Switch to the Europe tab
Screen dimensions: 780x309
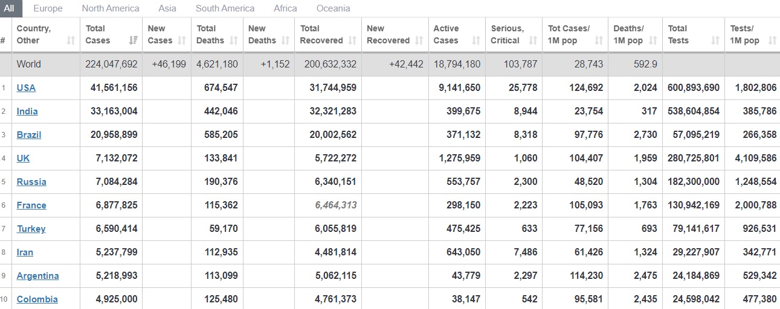tap(48, 8)
